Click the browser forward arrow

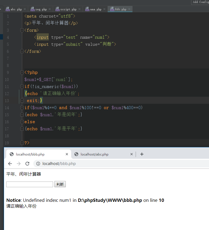[19, 164]
